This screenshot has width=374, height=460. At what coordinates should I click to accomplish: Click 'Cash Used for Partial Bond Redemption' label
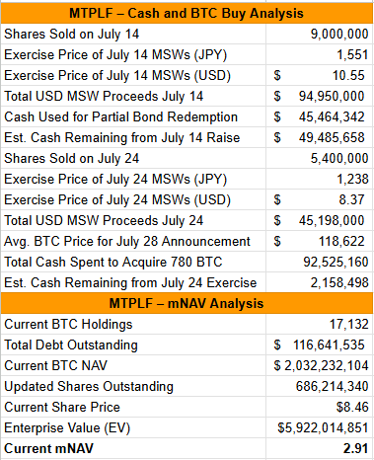pyautogui.click(x=120, y=117)
